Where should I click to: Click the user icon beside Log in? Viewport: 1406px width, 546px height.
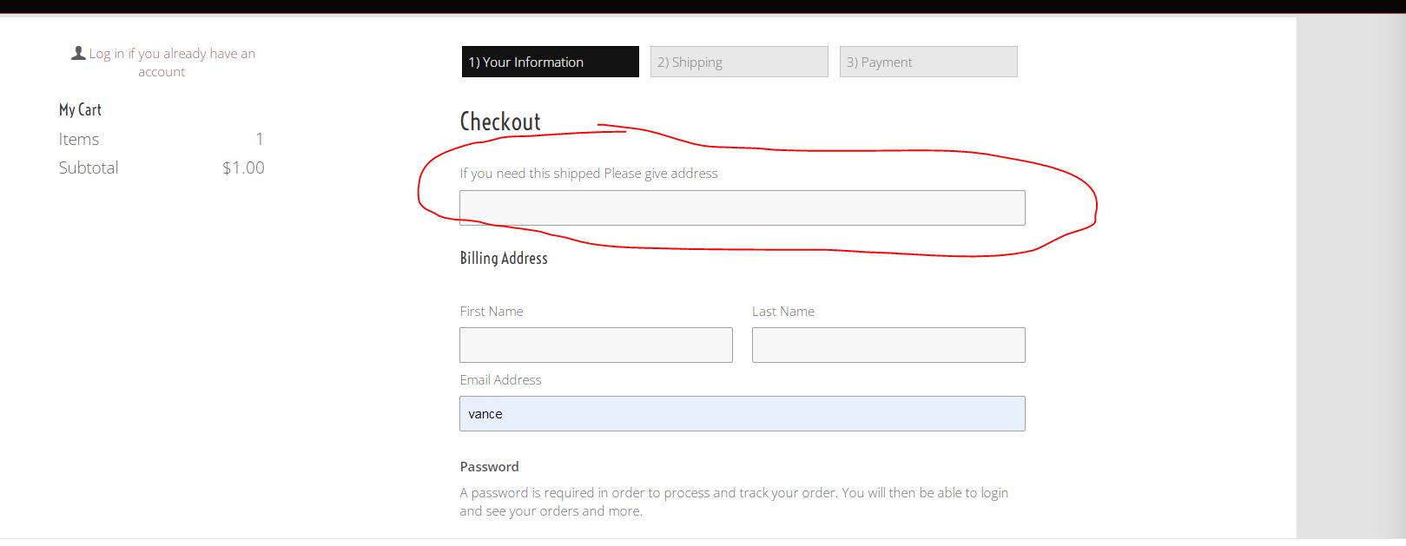(78, 53)
